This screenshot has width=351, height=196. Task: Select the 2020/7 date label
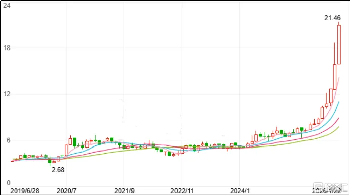[x=66, y=191]
